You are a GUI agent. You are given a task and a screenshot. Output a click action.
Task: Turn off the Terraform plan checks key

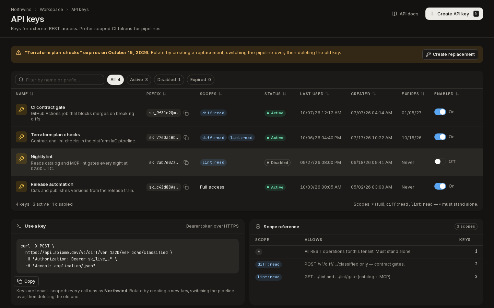tap(440, 137)
